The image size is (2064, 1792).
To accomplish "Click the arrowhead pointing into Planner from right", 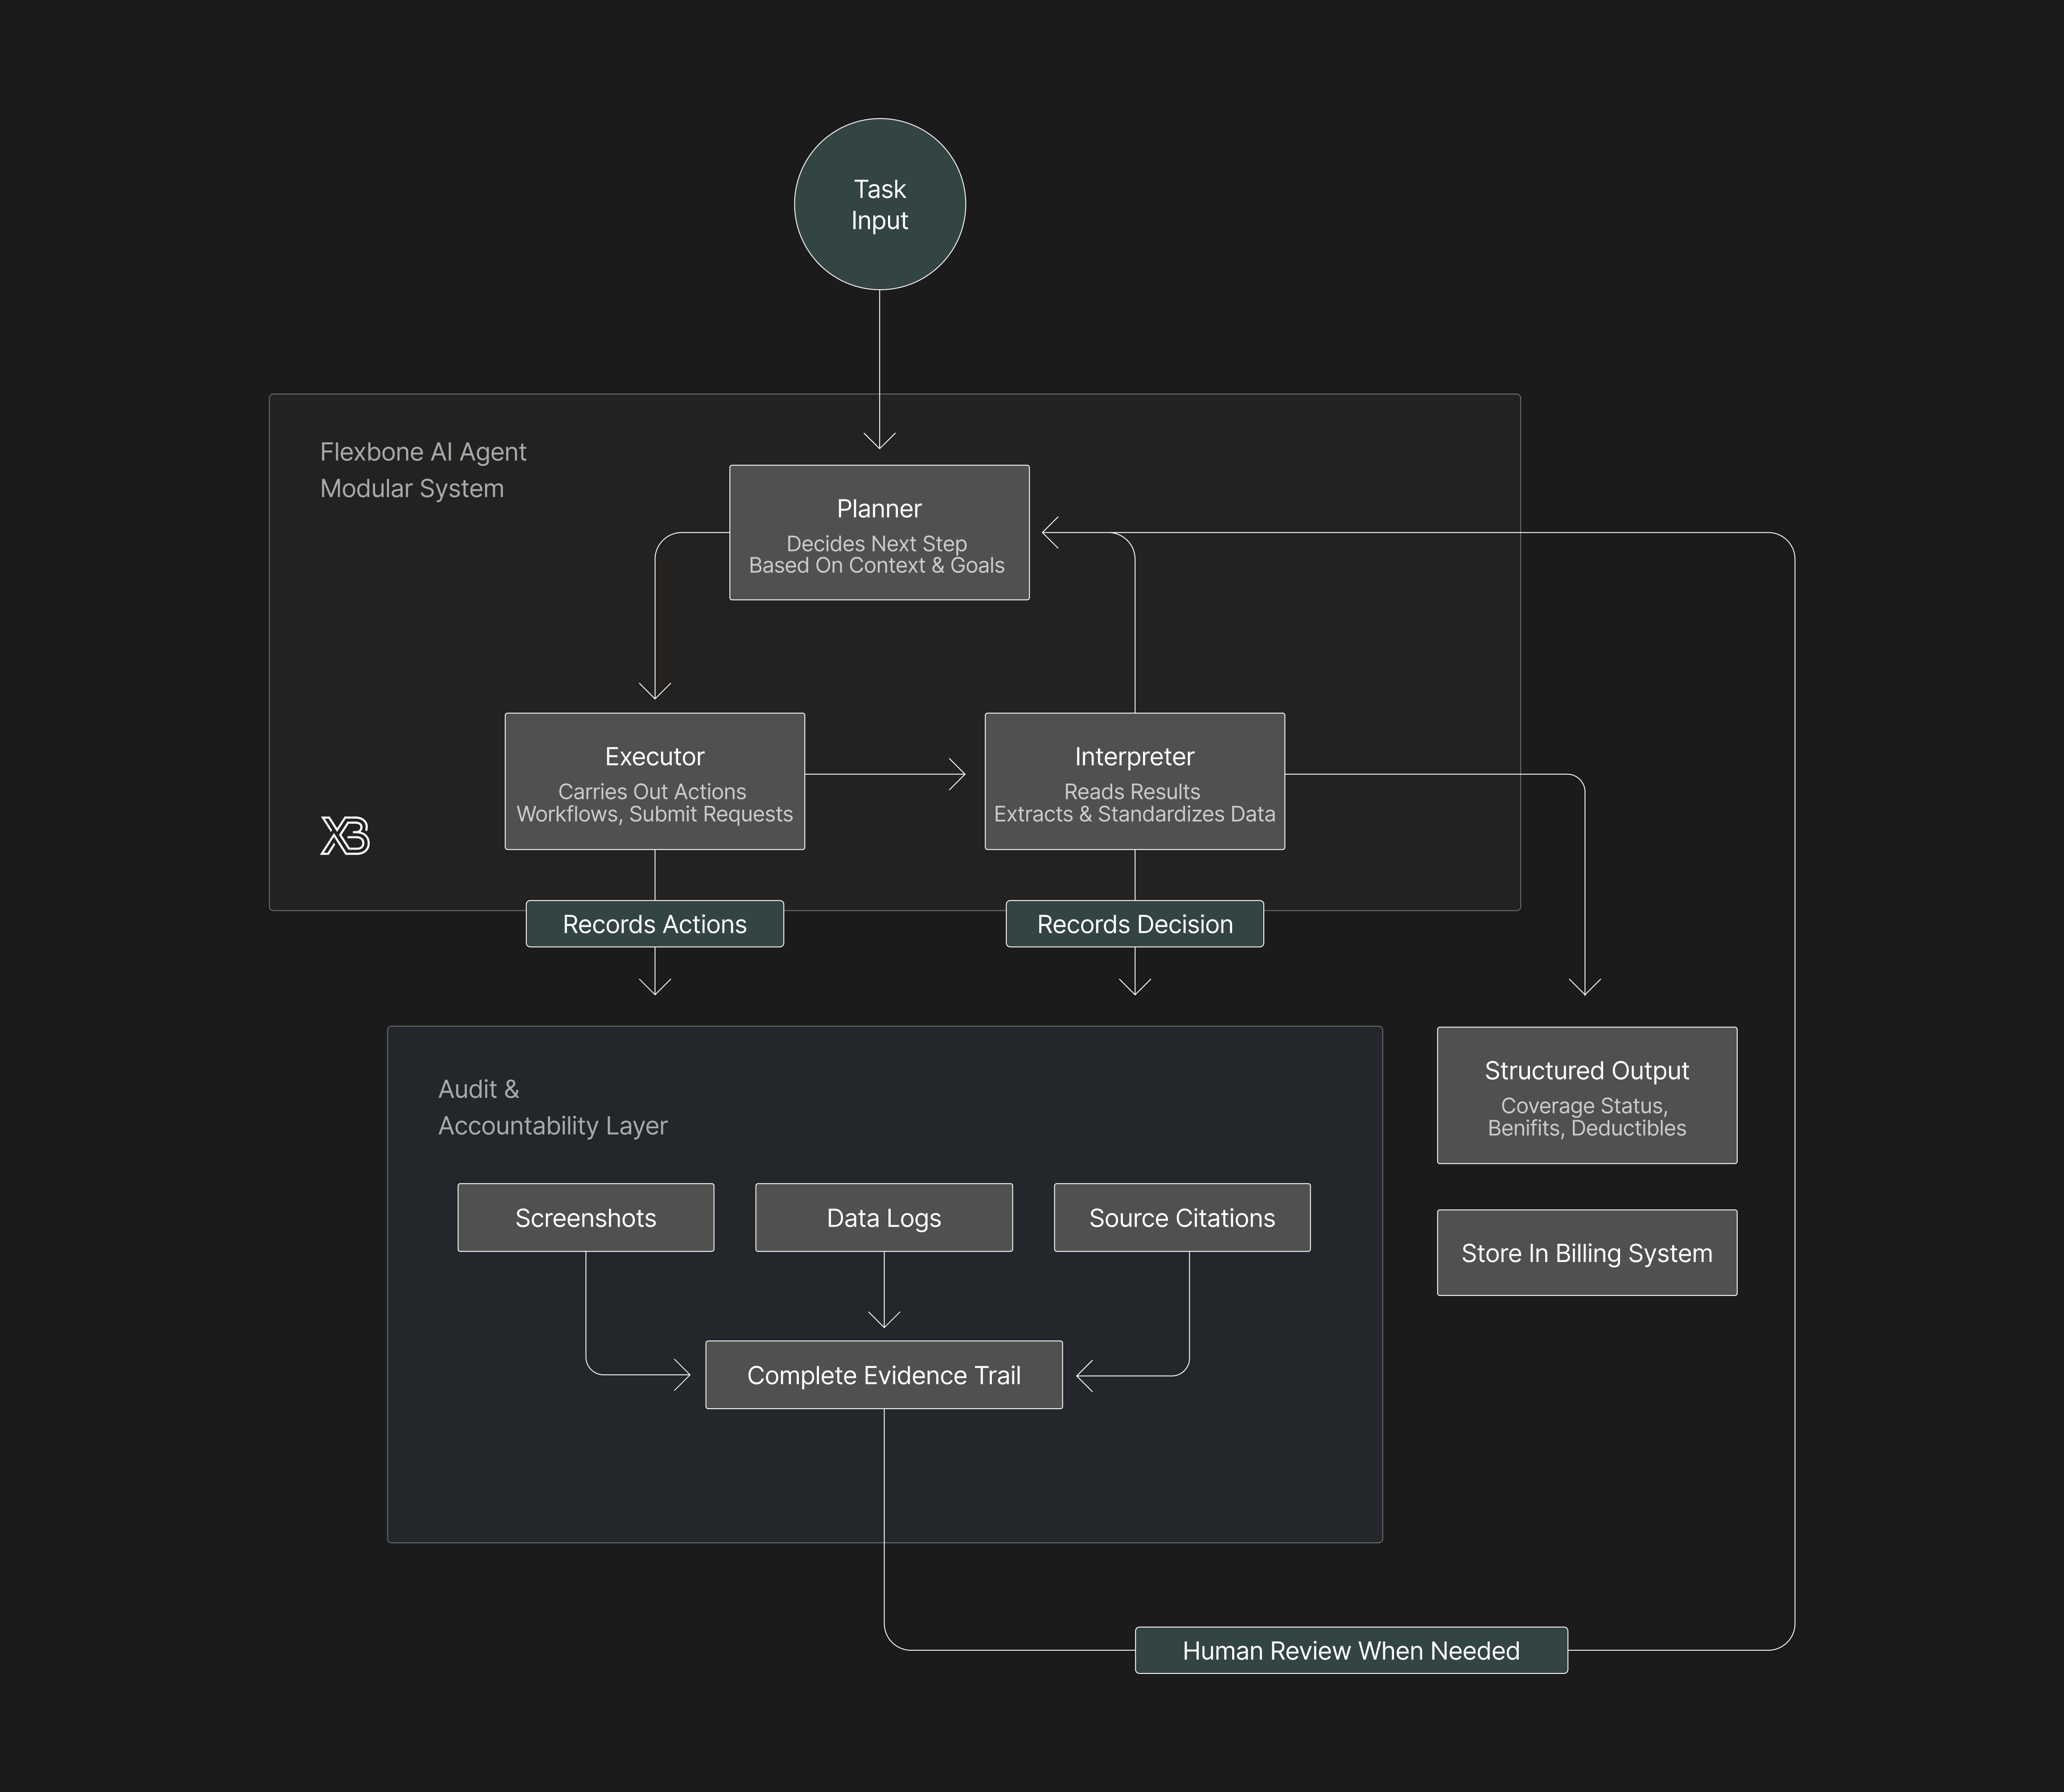I will pyautogui.click(x=1049, y=533).
